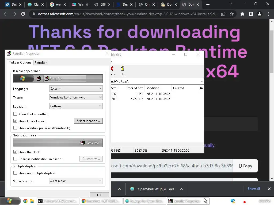Switch to Taskbar Options tab
Screen dimensions: 274x205
click(x=20, y=62)
